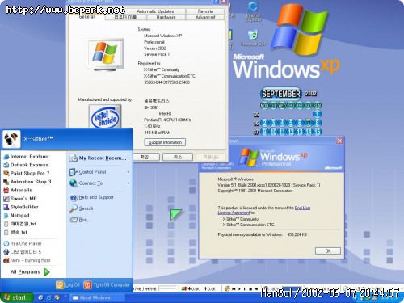Click the SEPTEMBER month label on the calendar
404x303 pixels.
[281, 94]
